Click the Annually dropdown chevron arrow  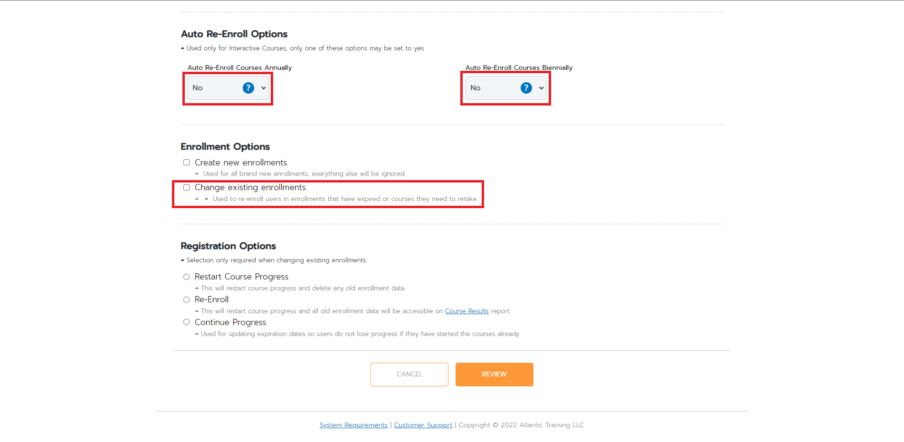[x=263, y=88]
